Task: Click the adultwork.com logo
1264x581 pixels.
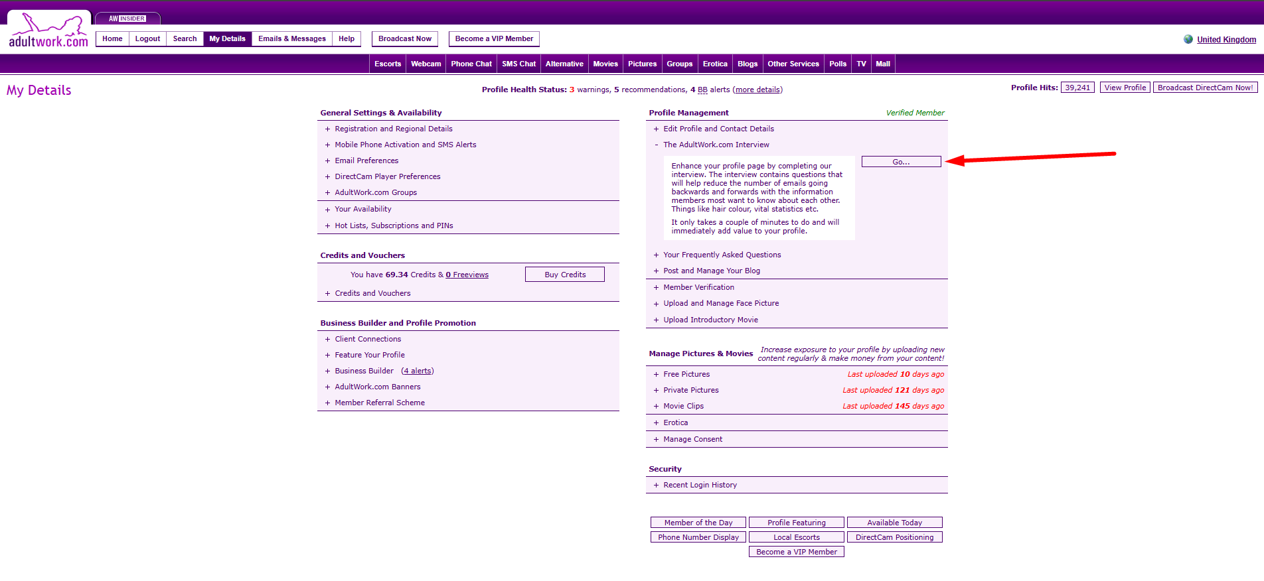Action: point(48,32)
